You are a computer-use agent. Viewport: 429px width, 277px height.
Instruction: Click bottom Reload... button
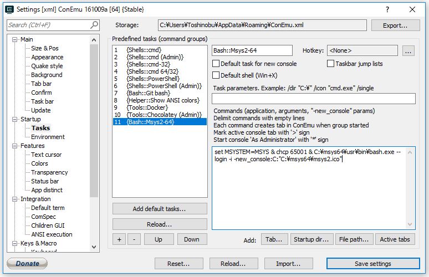point(233,264)
